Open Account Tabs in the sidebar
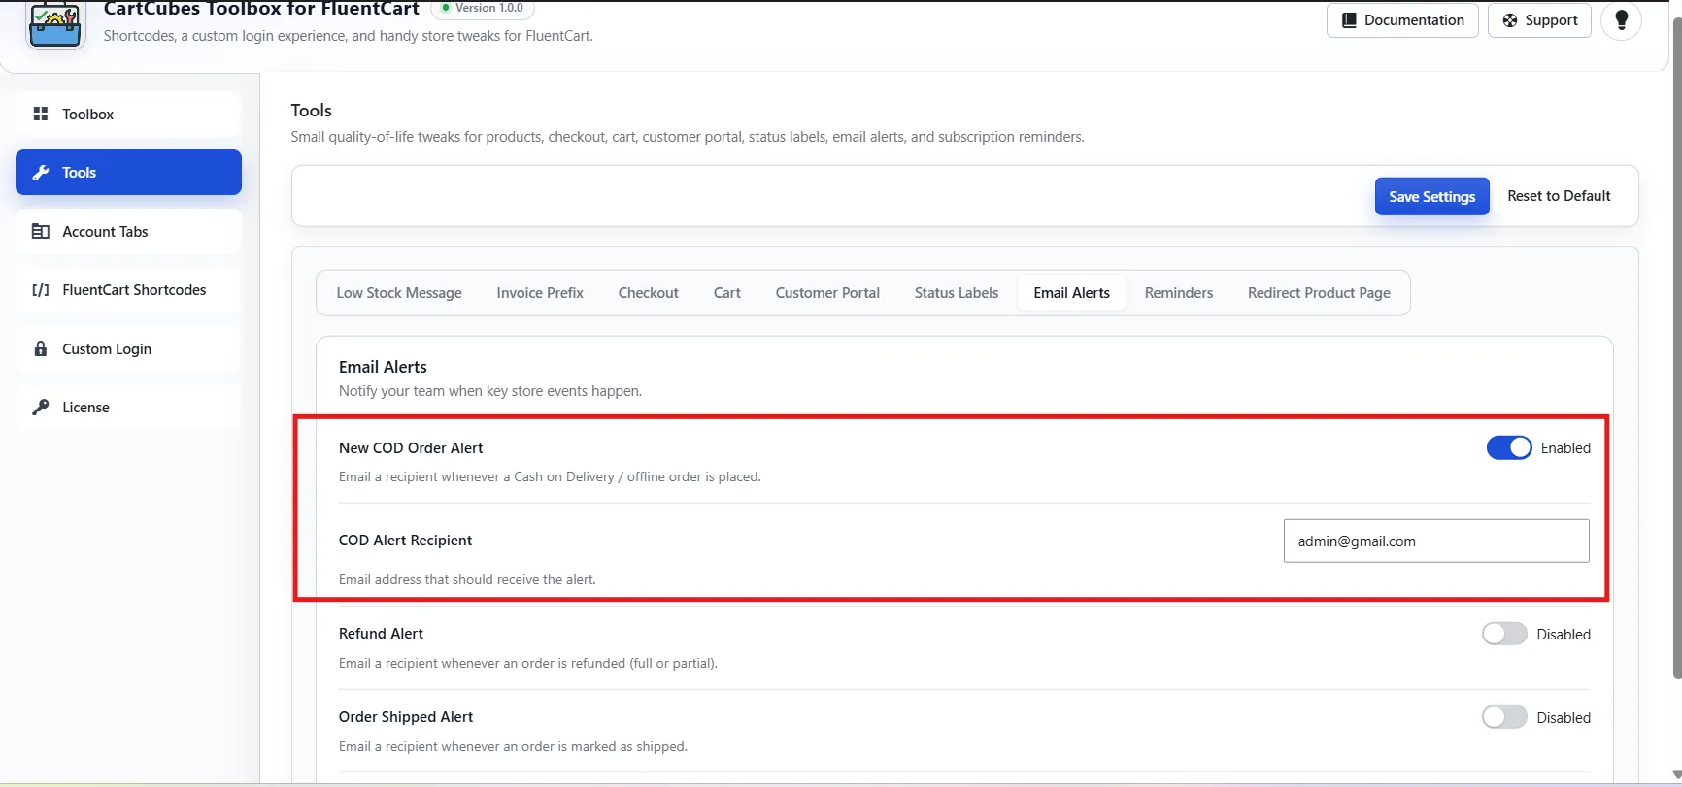Viewport: 1682px width, 787px height. [x=128, y=232]
